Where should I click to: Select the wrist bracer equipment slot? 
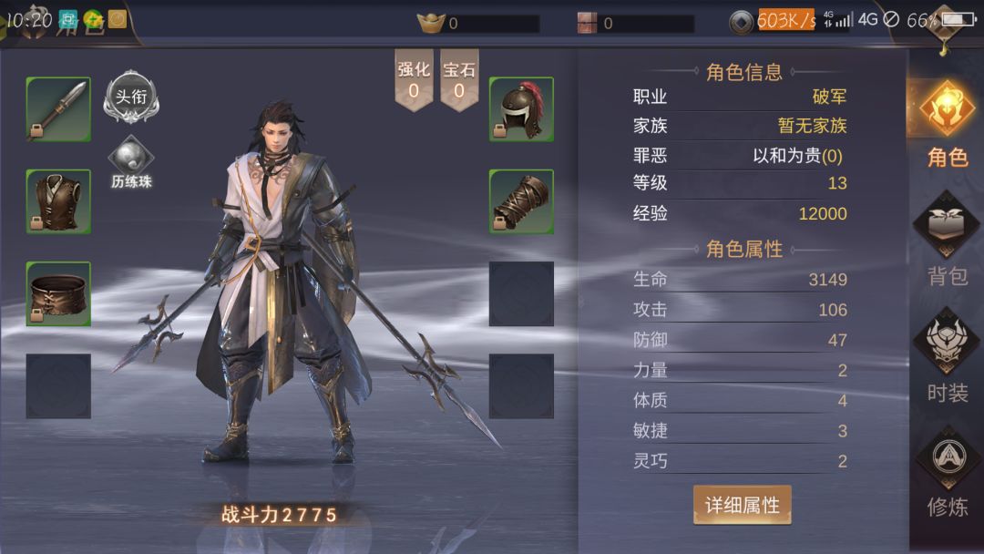pyautogui.click(x=521, y=201)
